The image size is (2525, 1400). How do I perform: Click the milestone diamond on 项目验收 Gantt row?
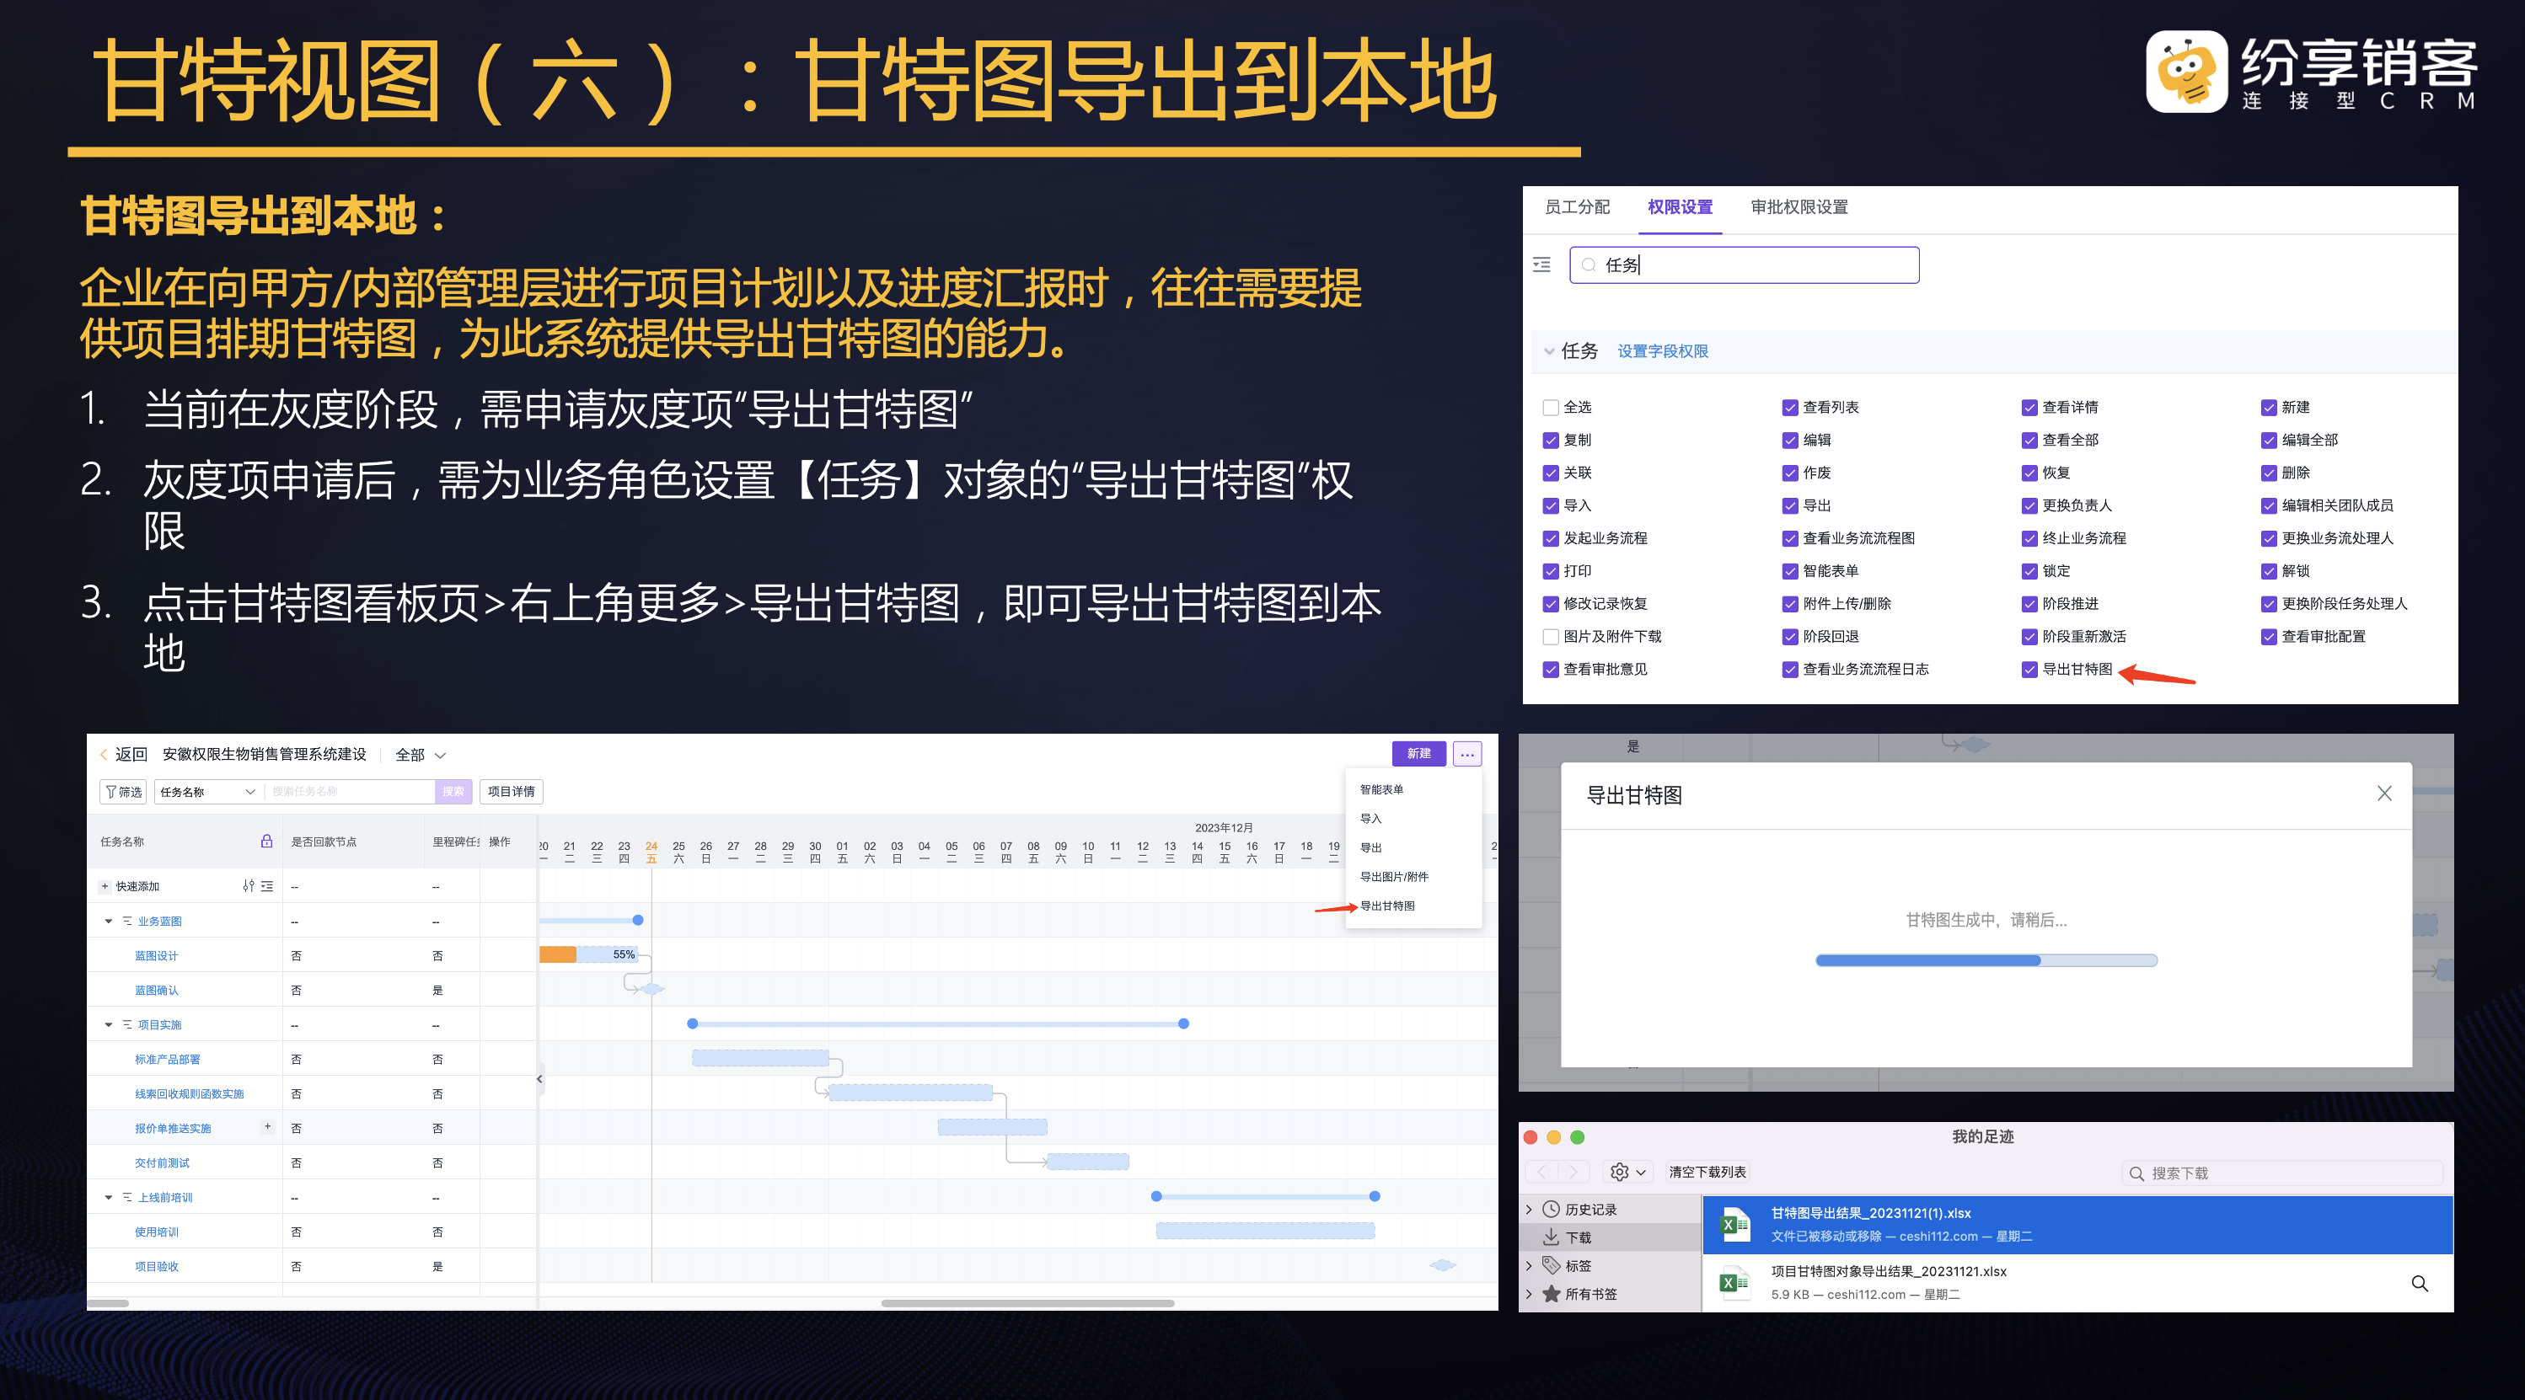(x=1443, y=1264)
